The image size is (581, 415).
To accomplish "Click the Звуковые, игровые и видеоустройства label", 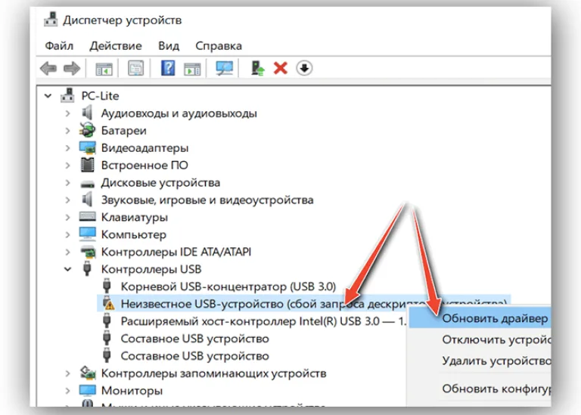I will pos(207,200).
